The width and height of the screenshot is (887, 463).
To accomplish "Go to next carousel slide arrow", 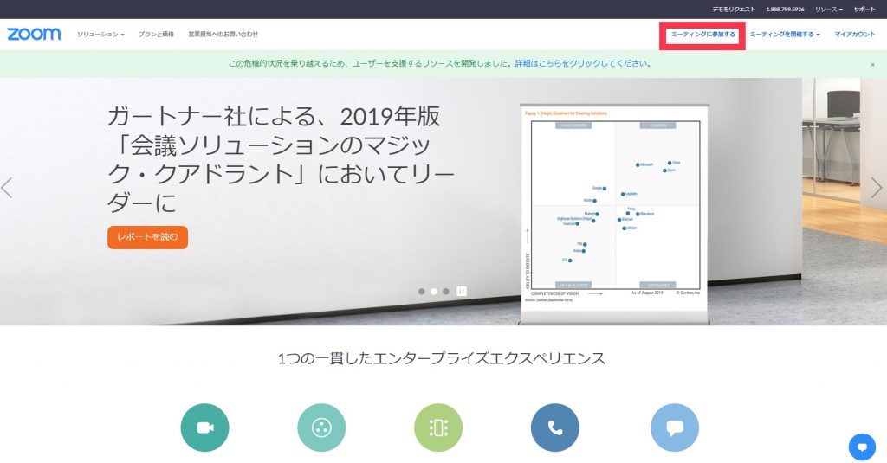I will [x=877, y=188].
